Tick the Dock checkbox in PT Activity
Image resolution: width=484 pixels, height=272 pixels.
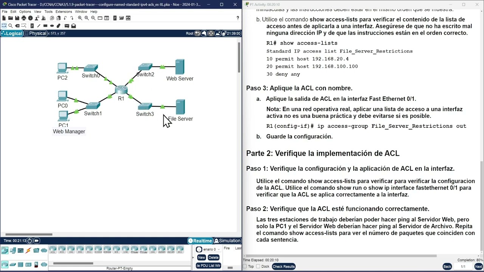pyautogui.click(x=258, y=266)
